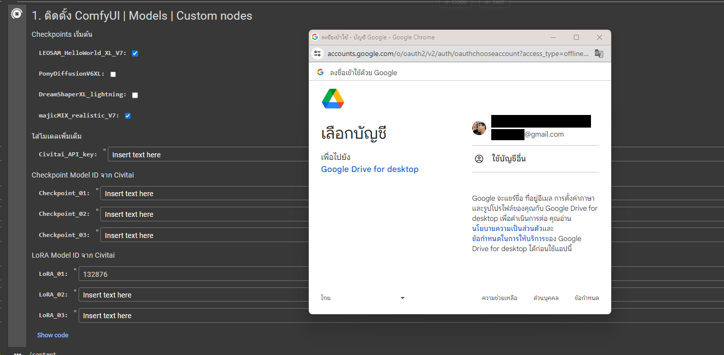Click the ใส่โมเดลเพิ่มเติม section label
This screenshot has width=724, height=355.
[56, 136]
